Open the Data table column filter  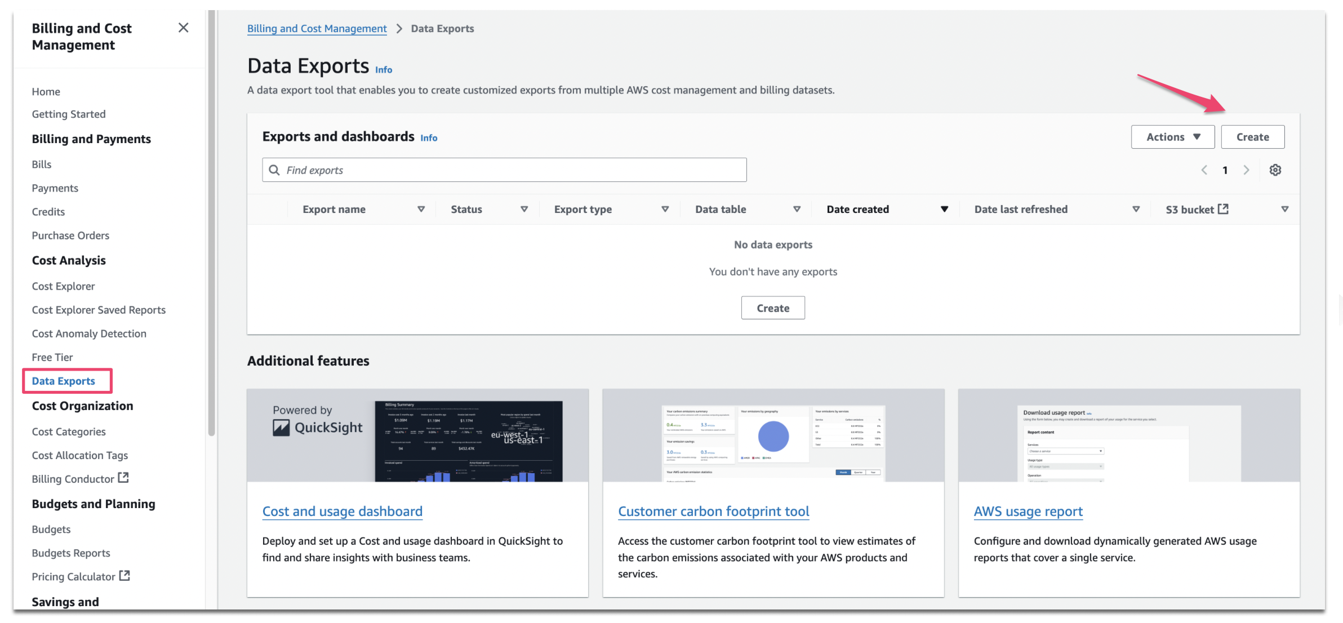coord(797,209)
